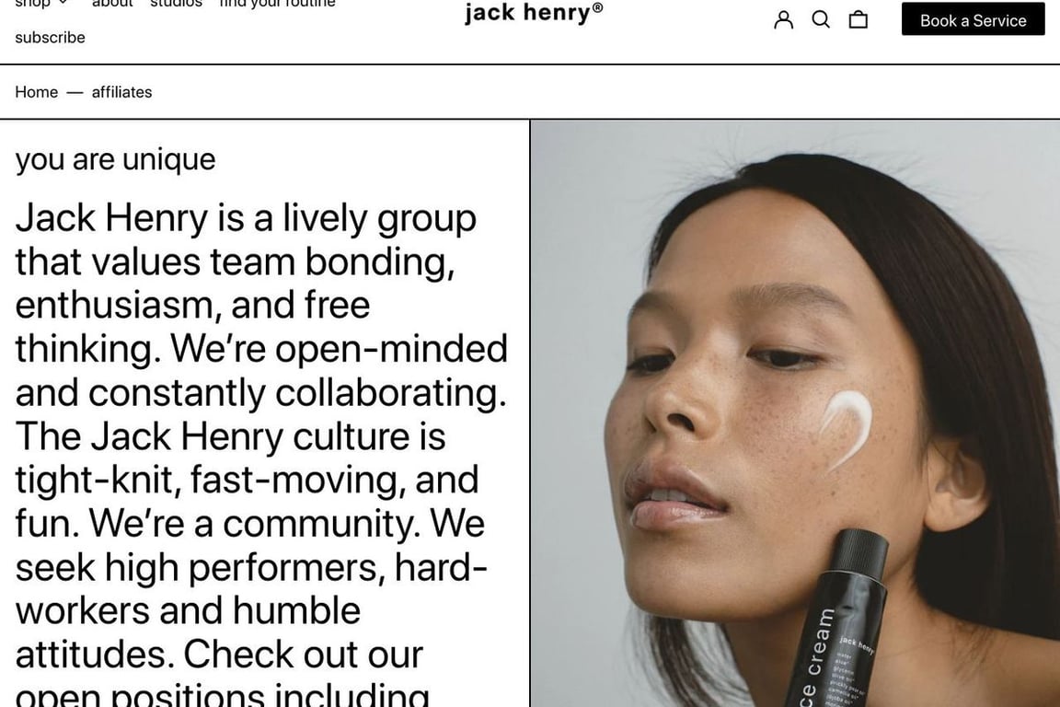Navigate to Home via breadcrumb
1060x707 pixels.
(37, 92)
